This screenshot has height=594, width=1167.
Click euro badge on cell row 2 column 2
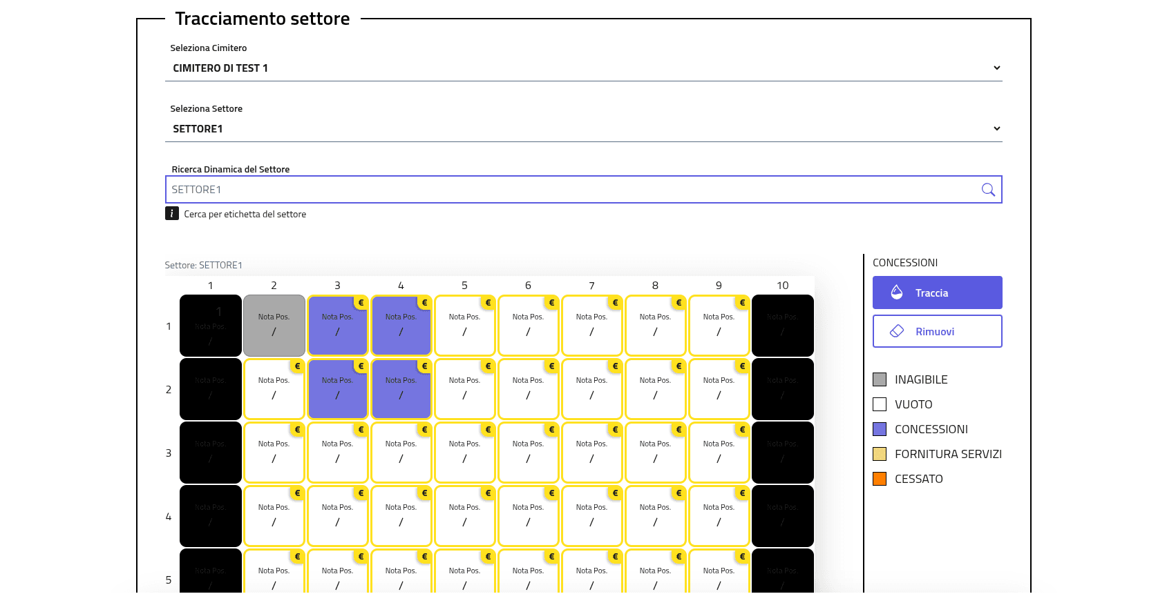[x=297, y=366]
